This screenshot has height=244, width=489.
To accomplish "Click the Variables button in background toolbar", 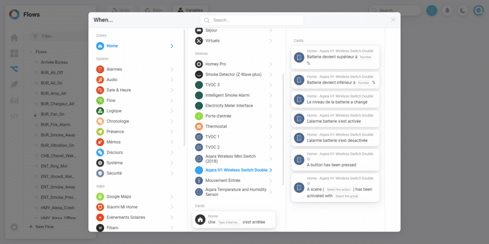I will 190,11.
